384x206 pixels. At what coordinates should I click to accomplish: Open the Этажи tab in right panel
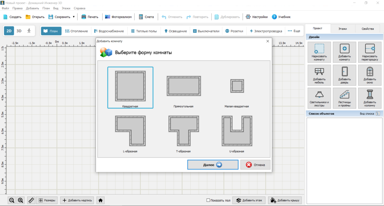(343, 29)
